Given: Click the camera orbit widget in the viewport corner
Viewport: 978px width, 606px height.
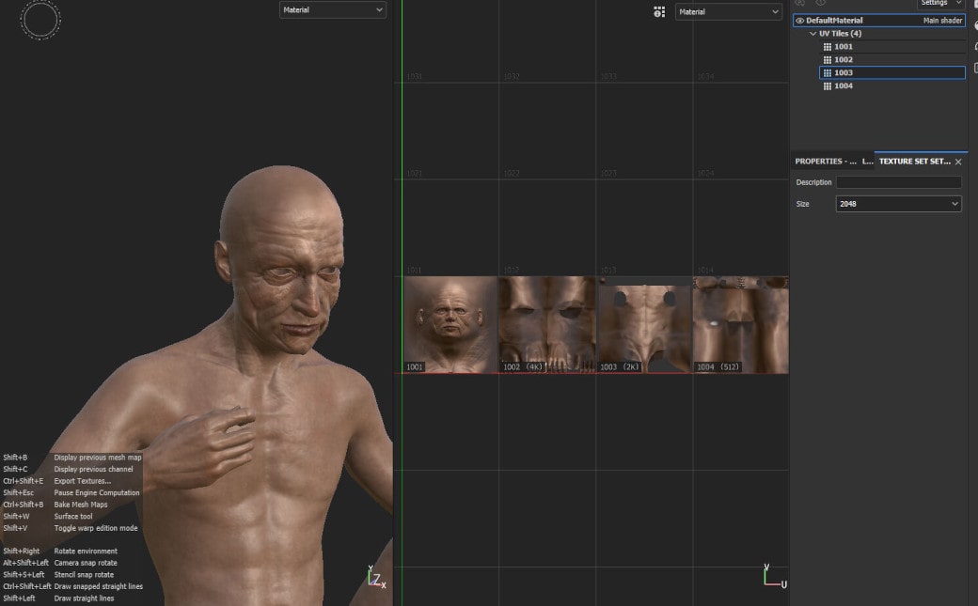Looking at the screenshot, I should [x=39, y=20].
